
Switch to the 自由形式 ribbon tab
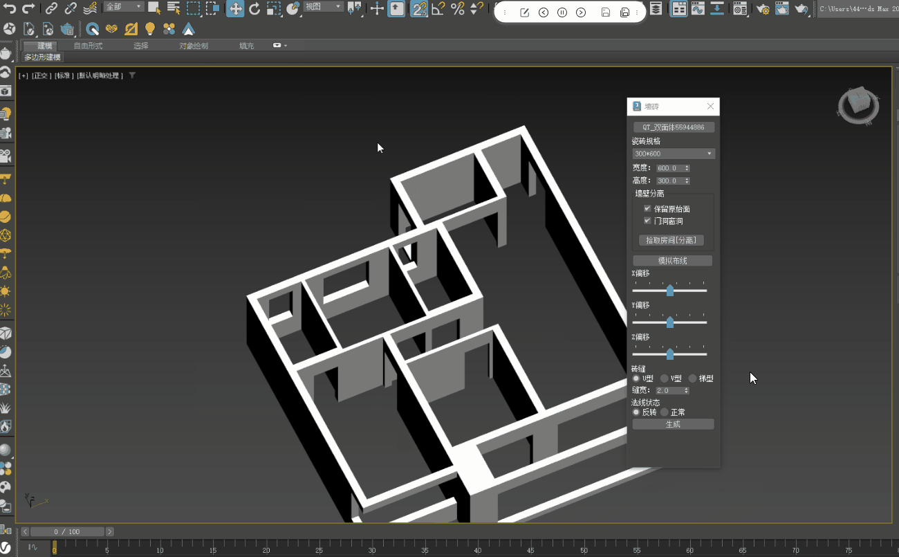tap(88, 46)
